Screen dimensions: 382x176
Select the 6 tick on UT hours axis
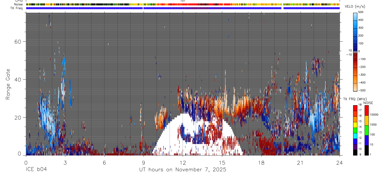(104, 162)
